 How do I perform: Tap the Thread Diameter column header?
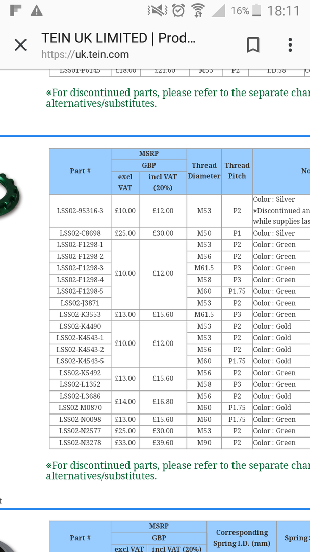pyautogui.click(x=204, y=171)
